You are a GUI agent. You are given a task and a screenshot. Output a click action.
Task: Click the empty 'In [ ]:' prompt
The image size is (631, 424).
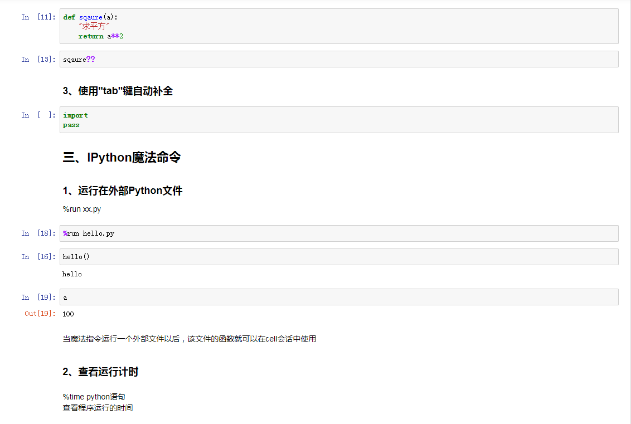[38, 115]
